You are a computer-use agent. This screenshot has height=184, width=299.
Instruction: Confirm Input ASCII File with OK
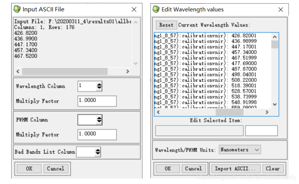click(29, 168)
